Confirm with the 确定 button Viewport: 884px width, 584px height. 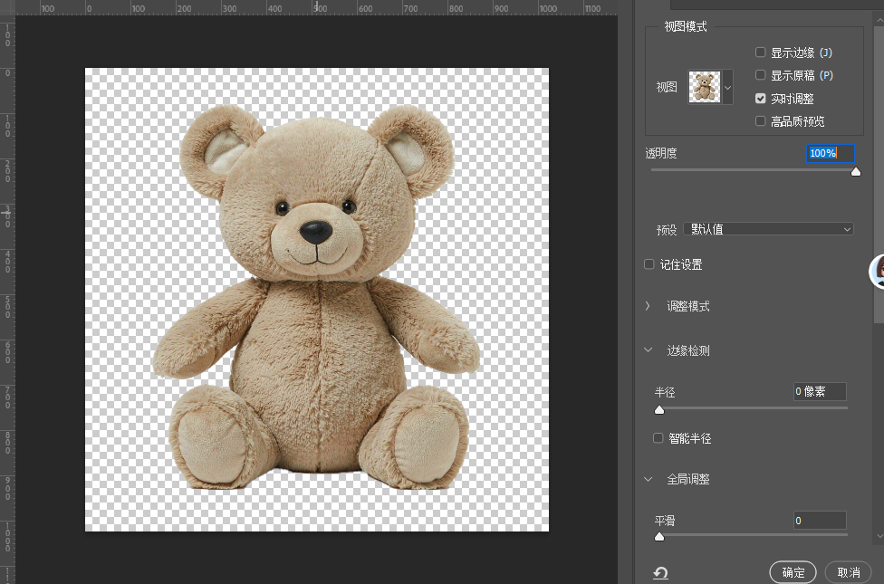(793, 572)
